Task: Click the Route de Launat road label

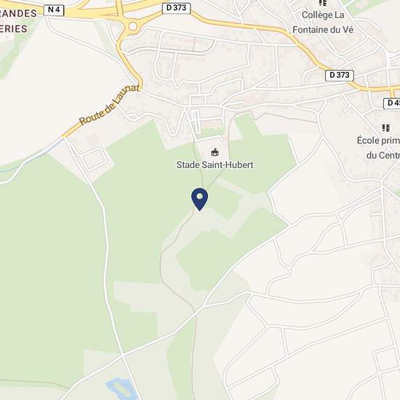Action: click(110, 105)
